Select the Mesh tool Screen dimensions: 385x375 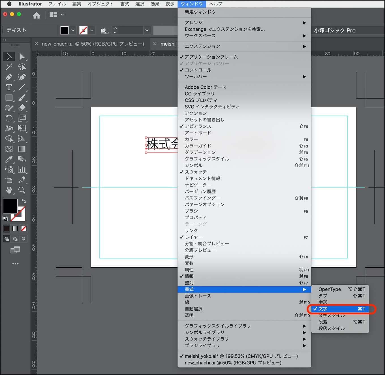(9, 149)
